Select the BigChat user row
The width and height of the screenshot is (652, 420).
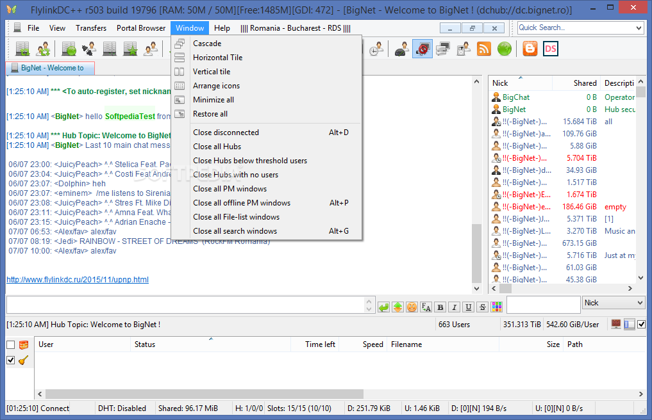(563, 97)
